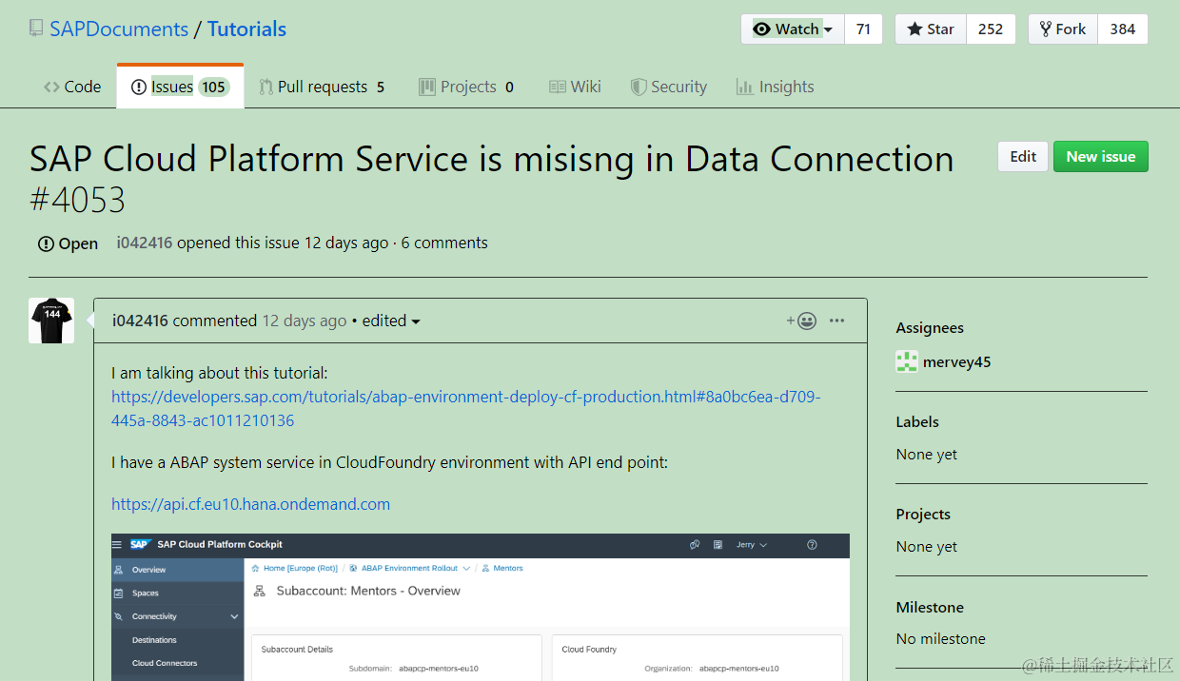Open the SAPDocuments organization link
1180x681 pixels.
119,29
